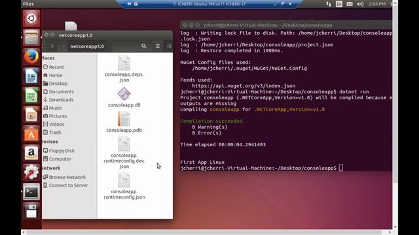Open System Settings from the dock
Viewport: 419px width, 235px height.
[31, 172]
